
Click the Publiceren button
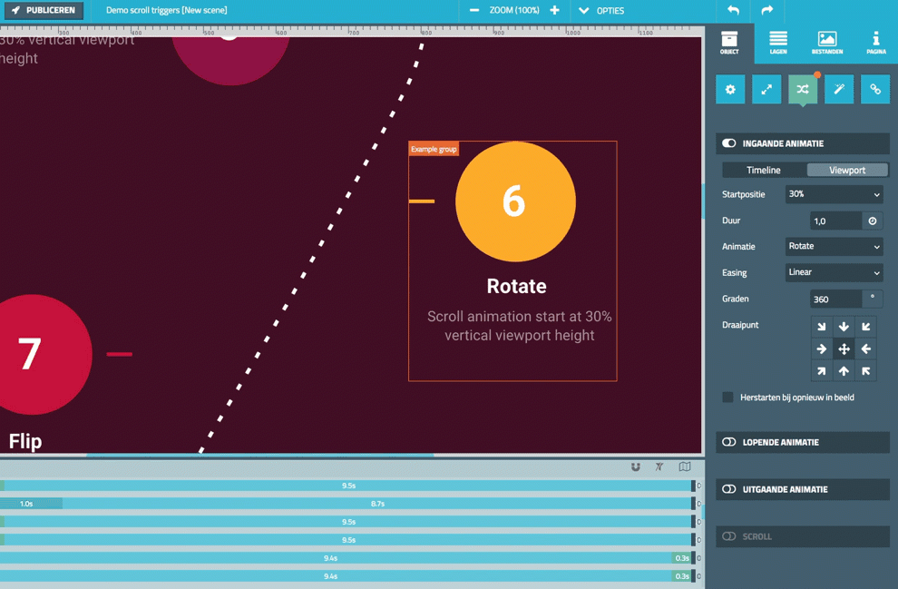pyautogui.click(x=44, y=11)
